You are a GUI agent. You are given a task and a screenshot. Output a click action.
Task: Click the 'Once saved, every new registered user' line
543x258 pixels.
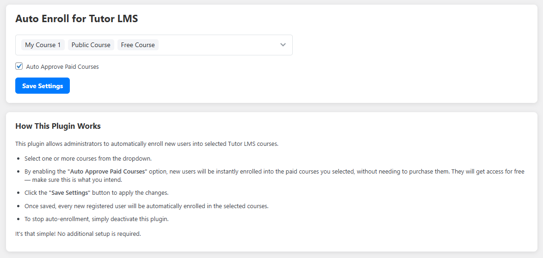[147, 206]
